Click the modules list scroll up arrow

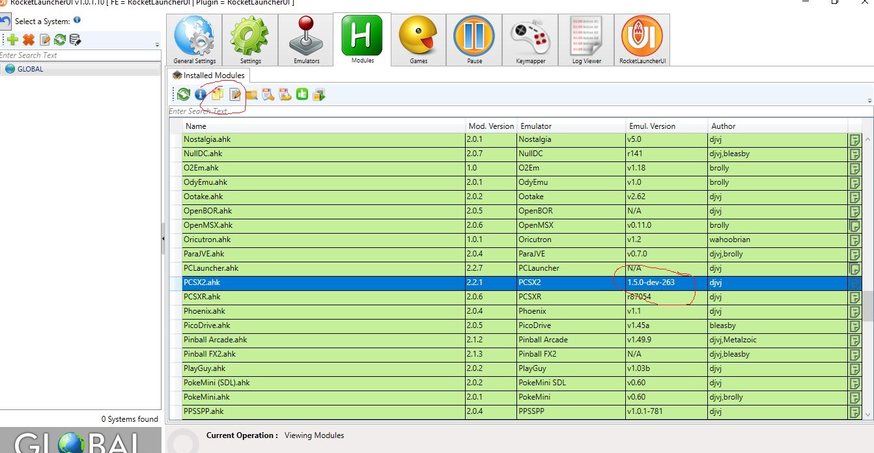point(868,139)
